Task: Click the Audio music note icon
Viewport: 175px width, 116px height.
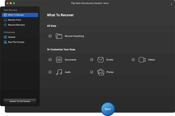Action: 59,72
